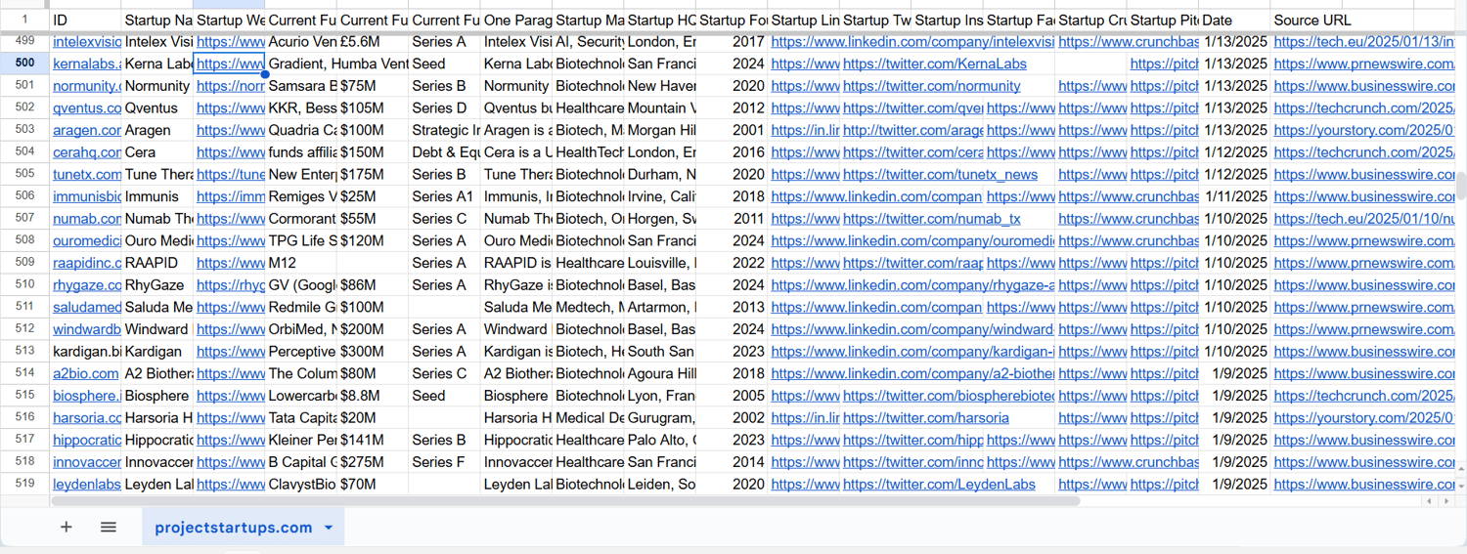1467x554 pixels.
Task: Open the cerahq.com ID link
Action: pos(87,152)
